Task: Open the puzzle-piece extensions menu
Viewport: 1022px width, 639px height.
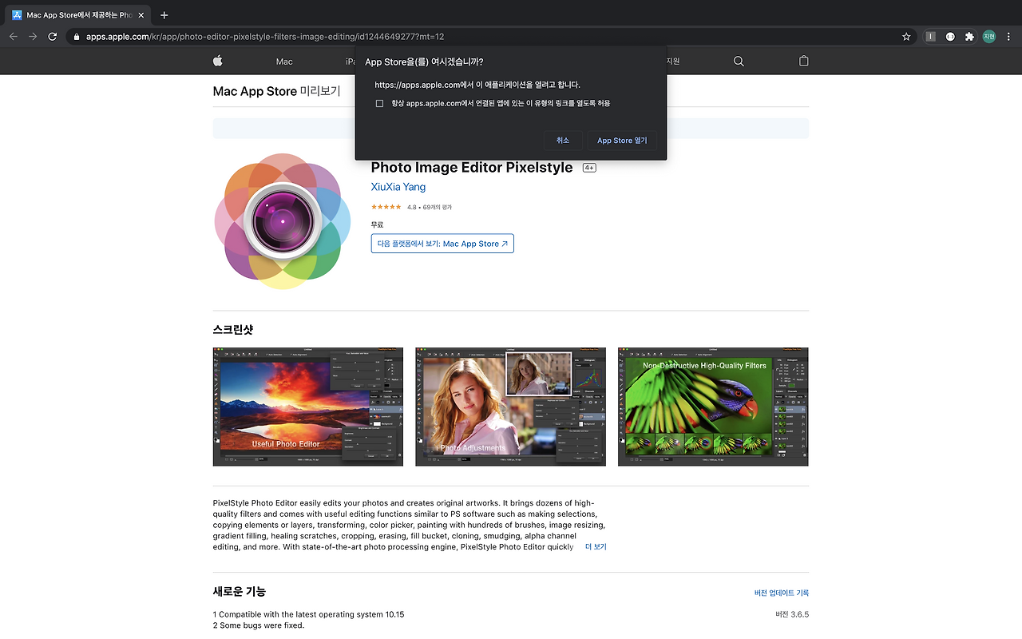Action: pyautogui.click(x=969, y=37)
